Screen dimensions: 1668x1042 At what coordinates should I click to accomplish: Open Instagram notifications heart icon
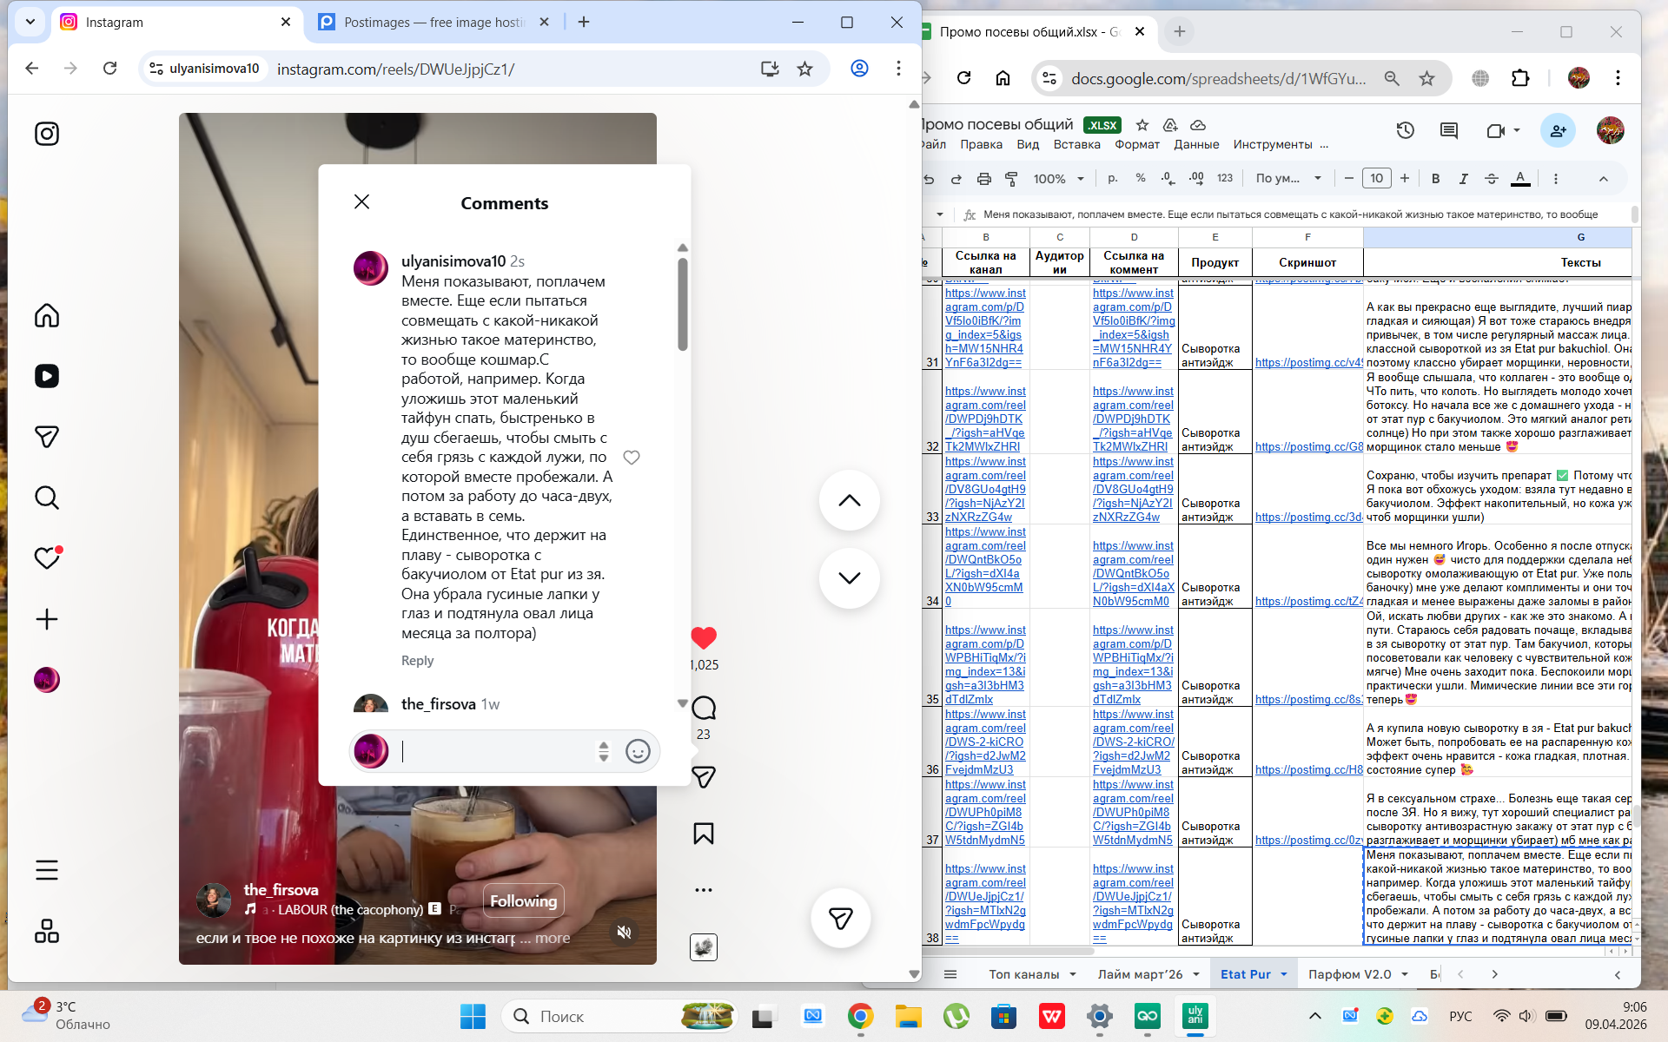click(x=47, y=558)
